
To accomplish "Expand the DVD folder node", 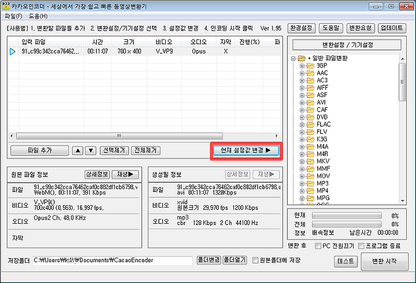I will click(x=302, y=117).
